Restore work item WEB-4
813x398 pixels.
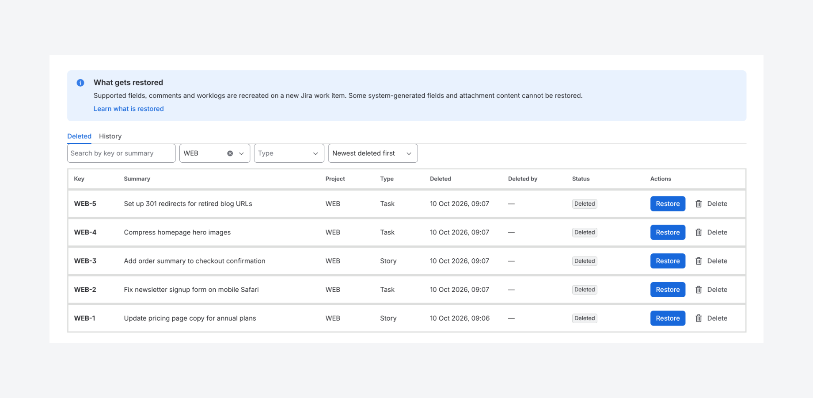[668, 233]
